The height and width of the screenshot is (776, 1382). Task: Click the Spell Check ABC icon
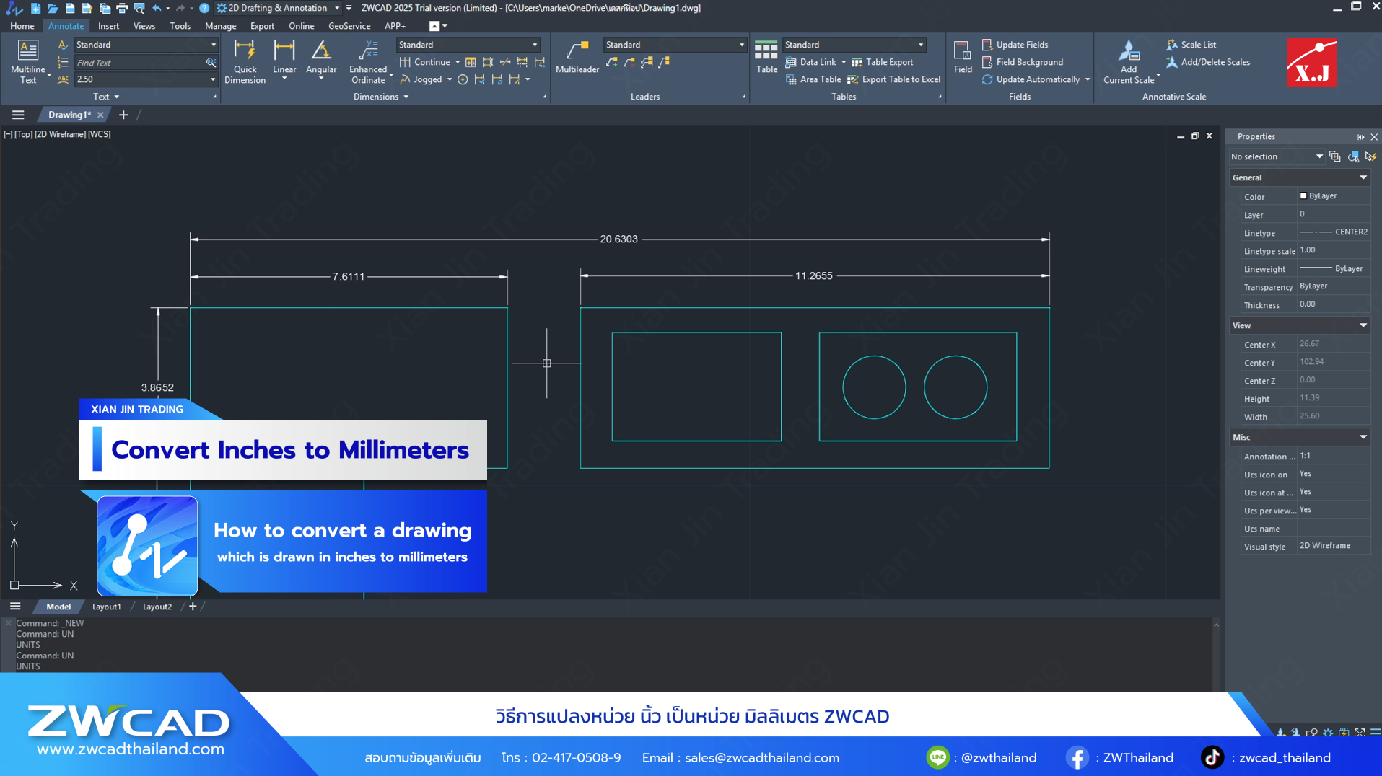click(63, 79)
